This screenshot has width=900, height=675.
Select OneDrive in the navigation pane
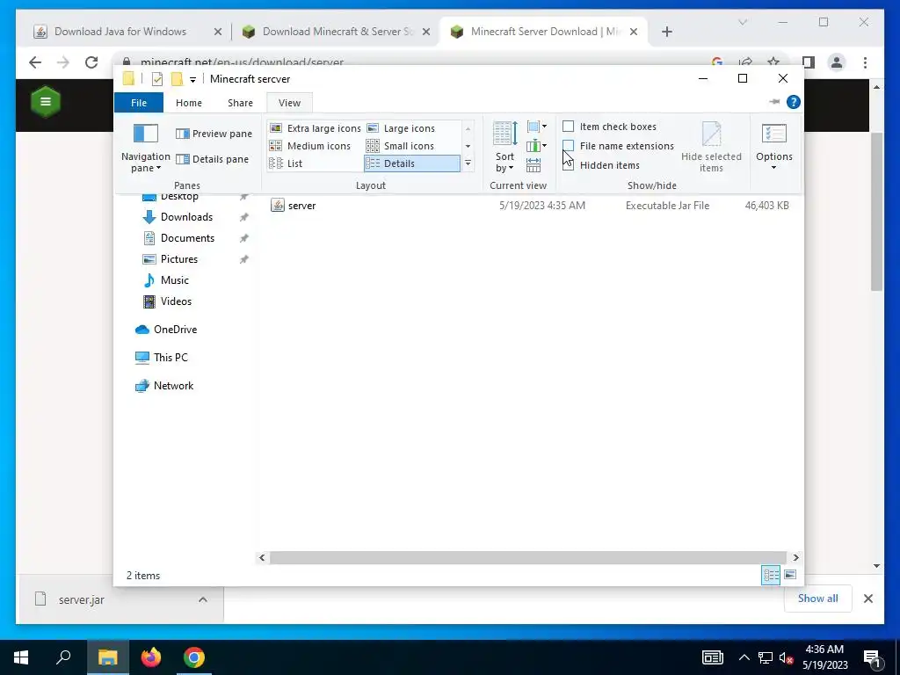tap(175, 330)
